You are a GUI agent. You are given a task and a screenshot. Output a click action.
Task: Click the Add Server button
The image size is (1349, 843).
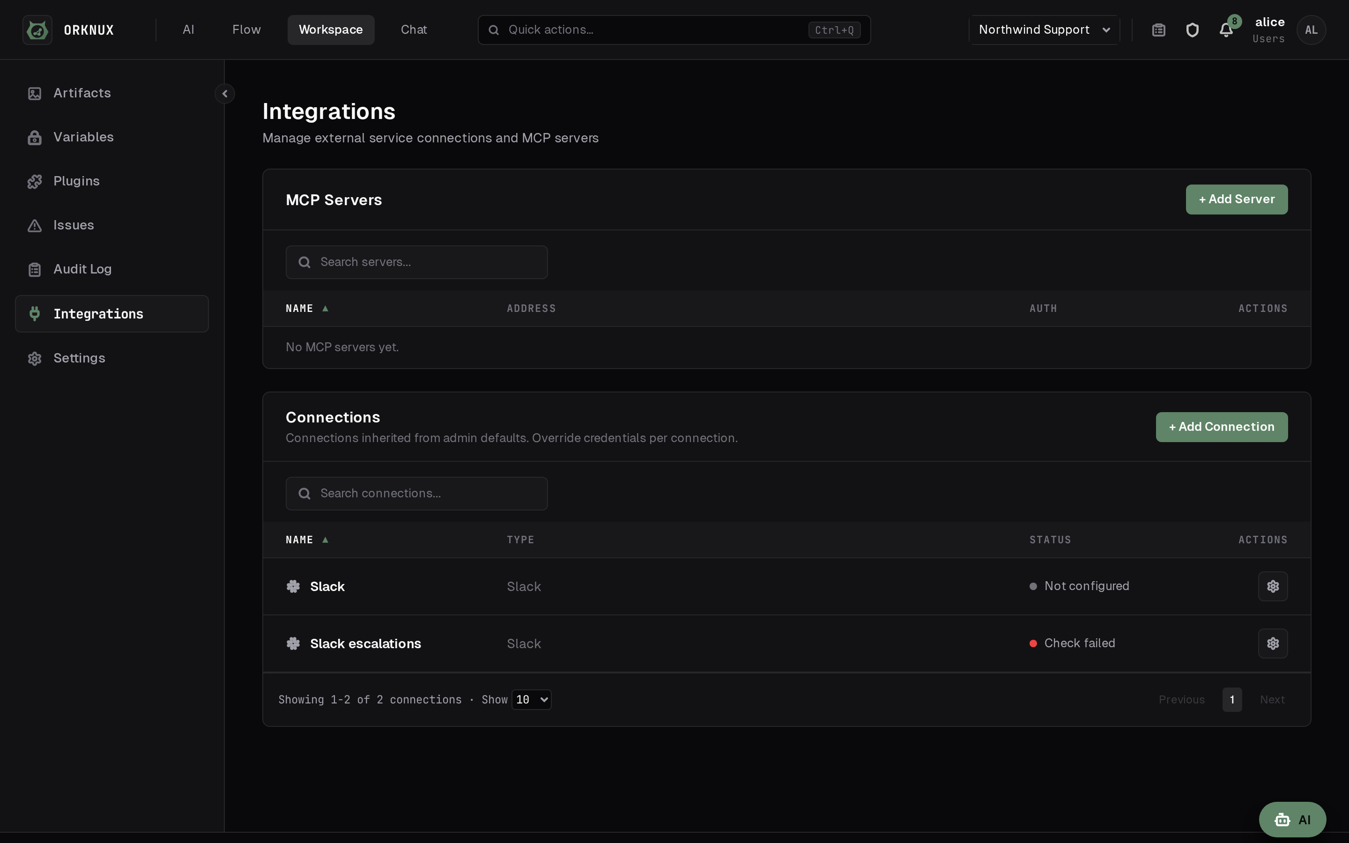1237,200
